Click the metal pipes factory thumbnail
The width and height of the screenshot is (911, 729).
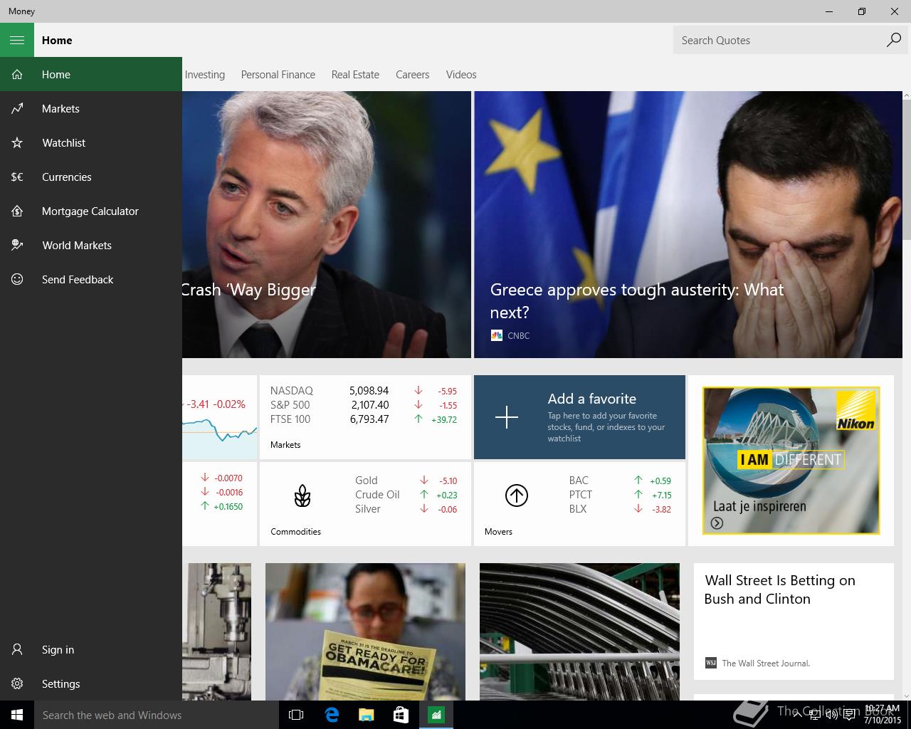(579, 631)
